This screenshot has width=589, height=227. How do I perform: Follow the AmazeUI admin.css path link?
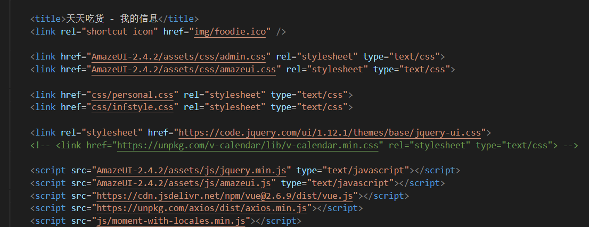(x=182, y=56)
